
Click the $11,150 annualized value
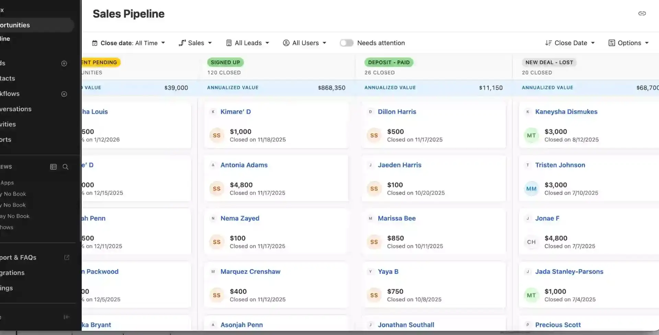491,88
